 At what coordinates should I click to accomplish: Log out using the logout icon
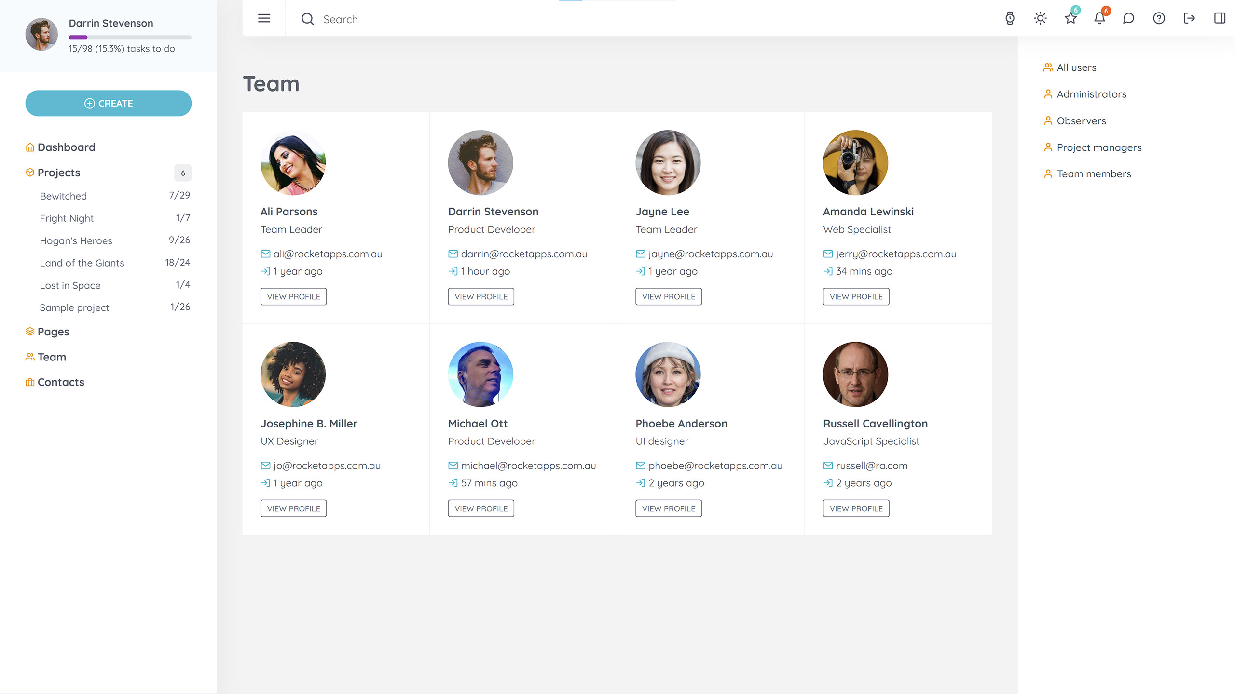tap(1189, 18)
